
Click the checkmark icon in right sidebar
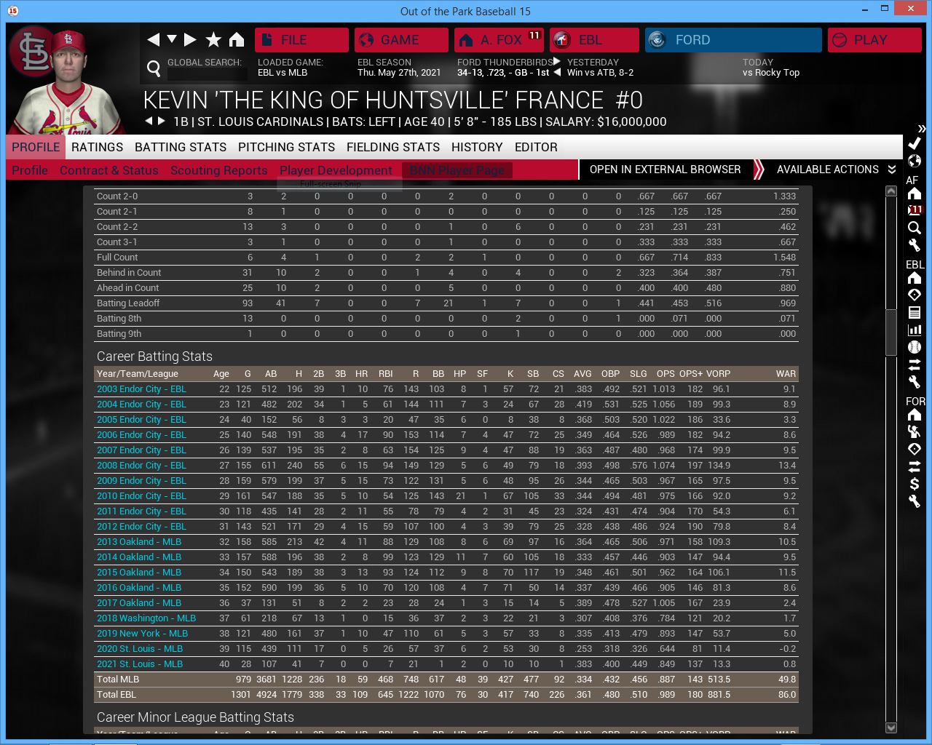click(x=915, y=143)
